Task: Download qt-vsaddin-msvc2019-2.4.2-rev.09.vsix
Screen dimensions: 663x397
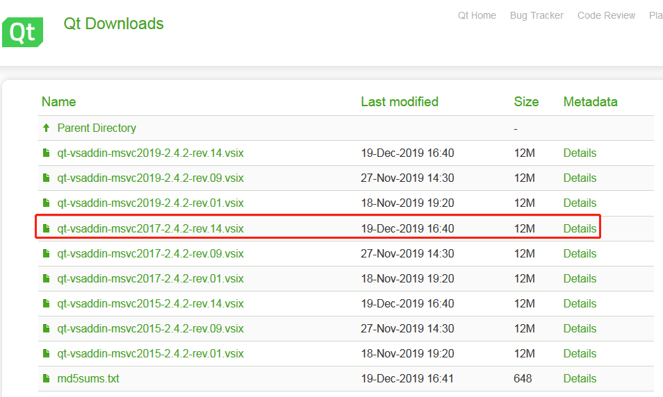Action: (151, 178)
